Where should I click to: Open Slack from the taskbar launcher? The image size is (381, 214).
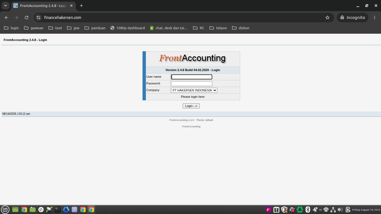[41, 210]
